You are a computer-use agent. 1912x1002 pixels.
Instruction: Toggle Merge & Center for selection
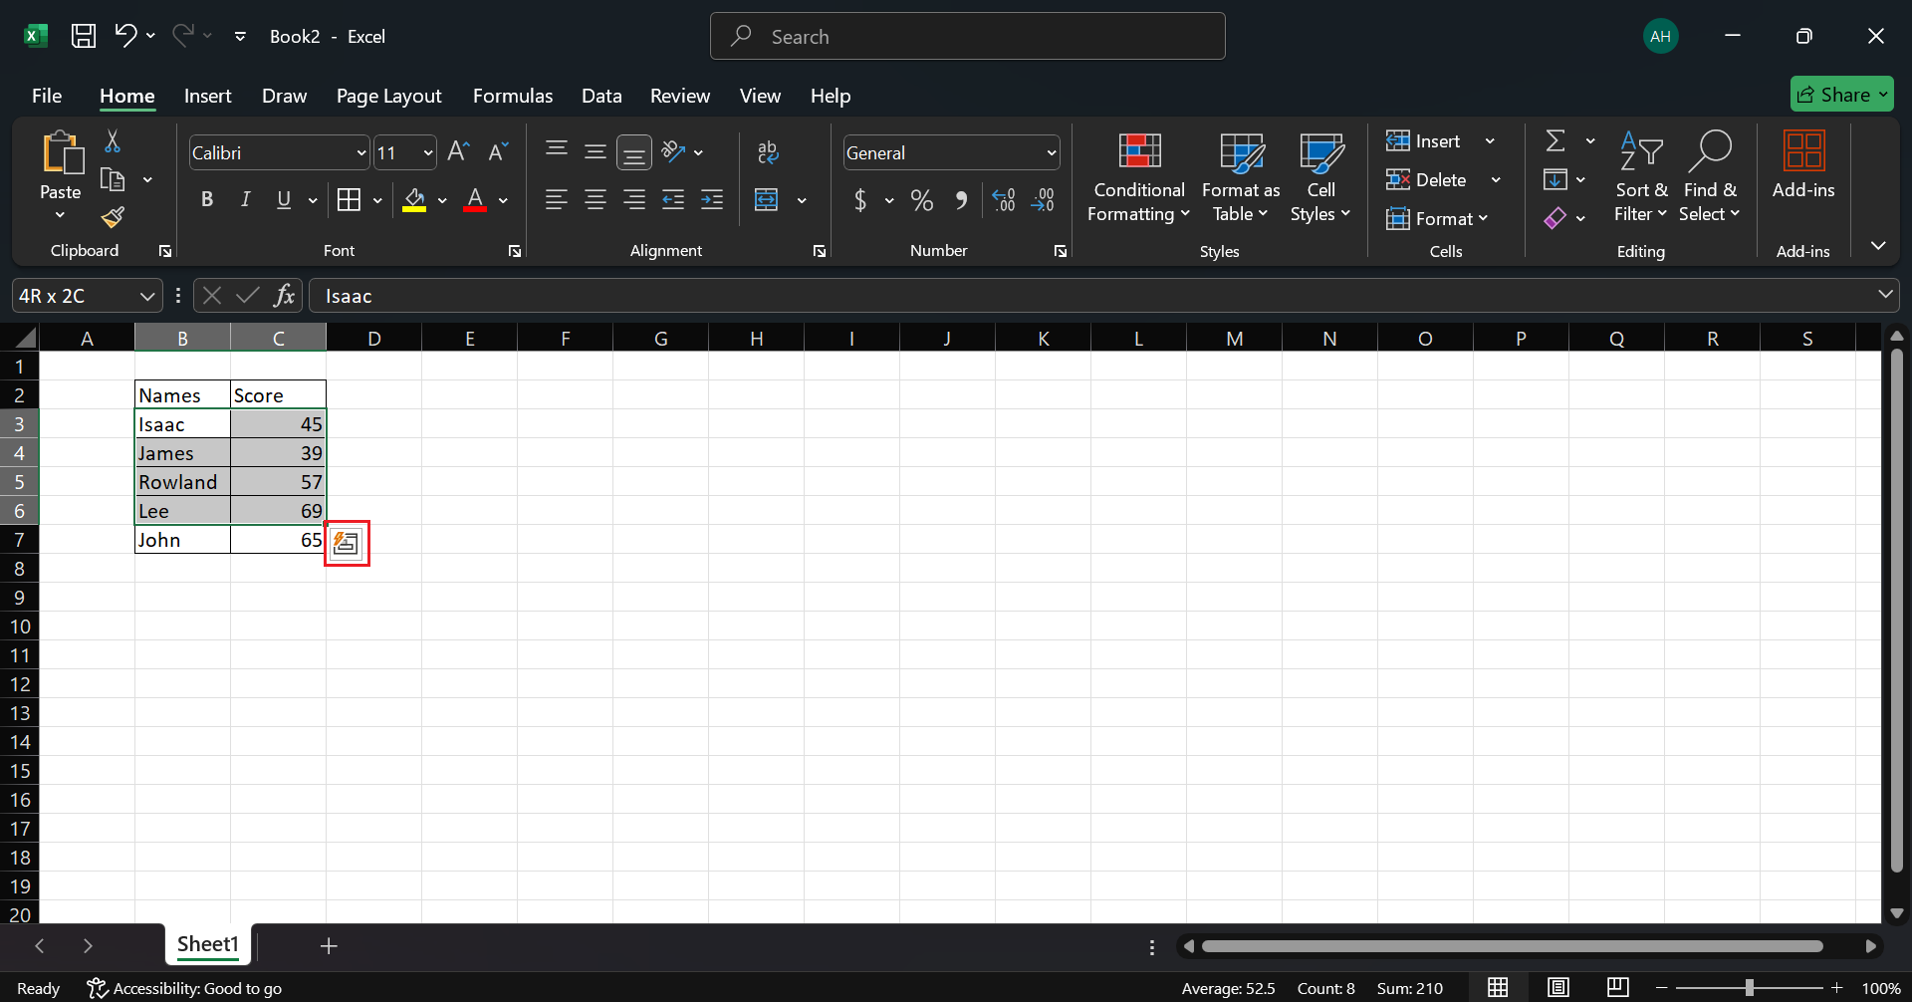[768, 199]
